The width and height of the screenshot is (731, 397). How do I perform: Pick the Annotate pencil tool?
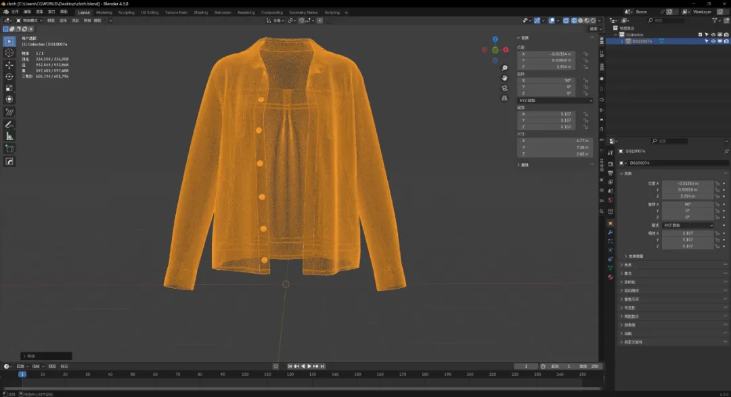tap(9, 124)
